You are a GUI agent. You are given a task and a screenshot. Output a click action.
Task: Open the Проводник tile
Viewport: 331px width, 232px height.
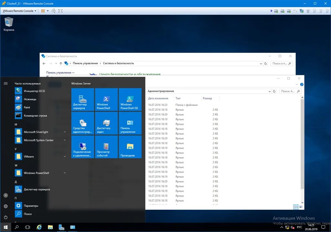click(x=130, y=147)
